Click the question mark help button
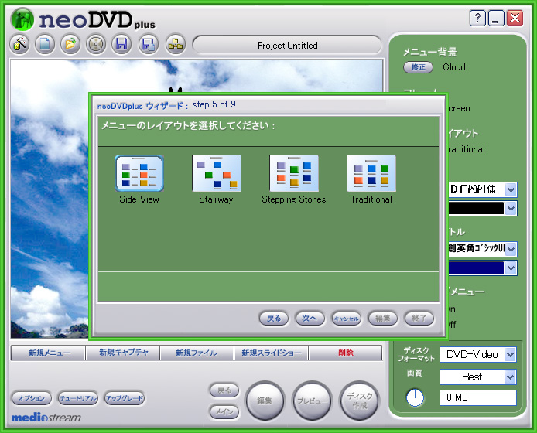Image resolution: width=537 pixels, height=433 pixels. [x=477, y=18]
